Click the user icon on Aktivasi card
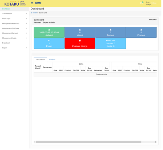The image size is (163, 150). pyautogui.click(x=50, y=30)
